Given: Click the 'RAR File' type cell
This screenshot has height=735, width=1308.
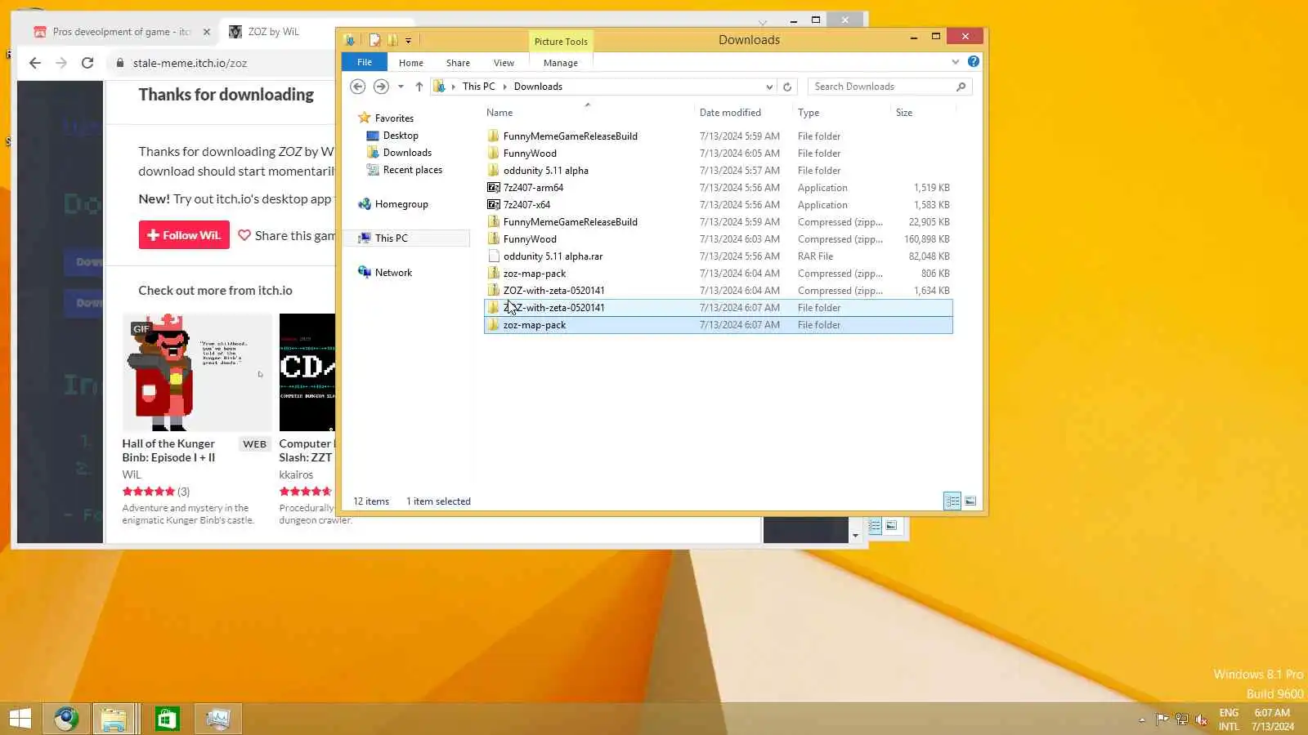Looking at the screenshot, I should tap(815, 256).
